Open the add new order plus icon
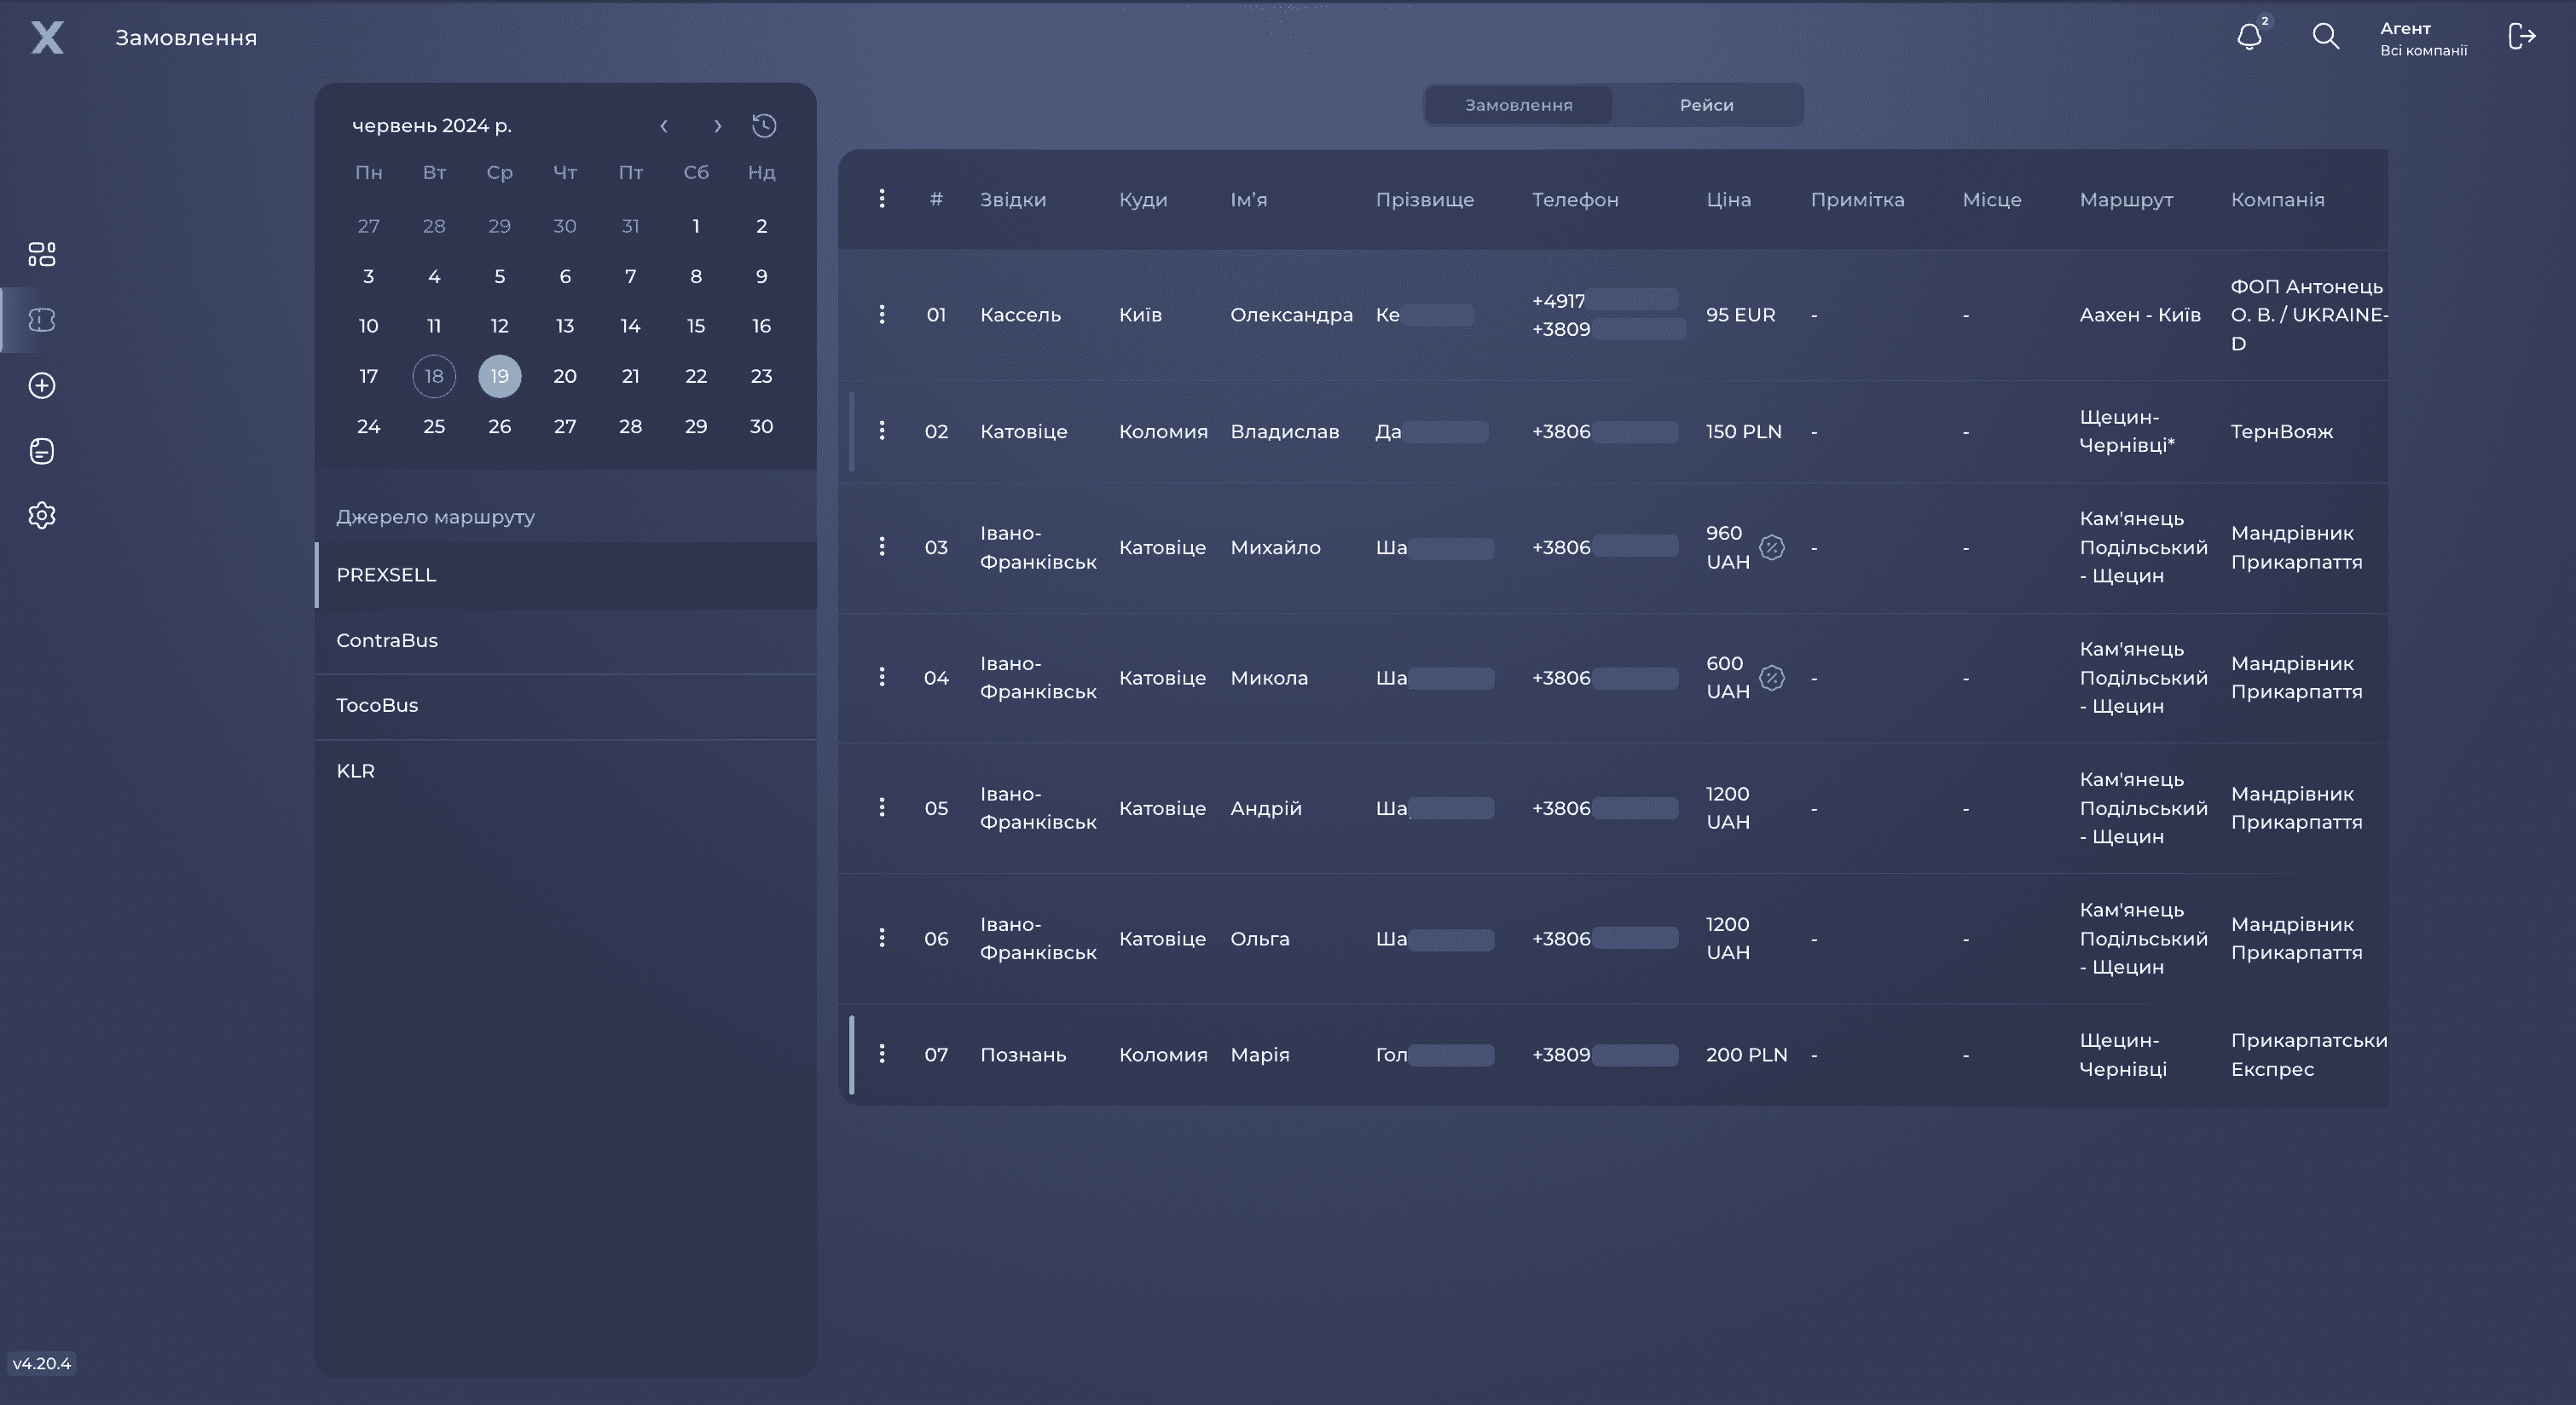The height and width of the screenshot is (1405, 2576). point(41,385)
